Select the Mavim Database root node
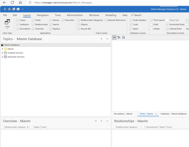Screen dimensions: 189x147 coord(56,45)
